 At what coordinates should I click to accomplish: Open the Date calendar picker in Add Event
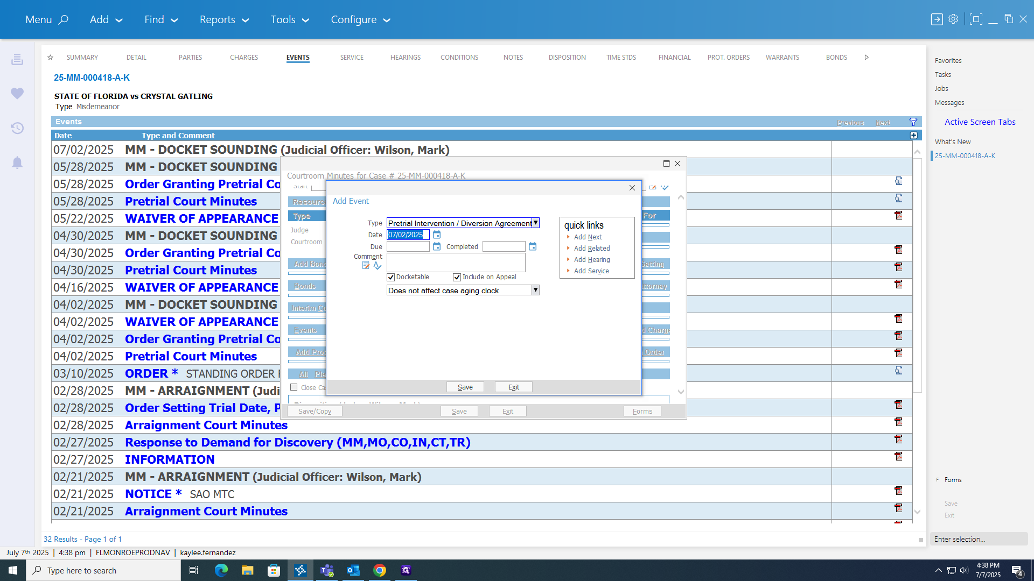437,235
